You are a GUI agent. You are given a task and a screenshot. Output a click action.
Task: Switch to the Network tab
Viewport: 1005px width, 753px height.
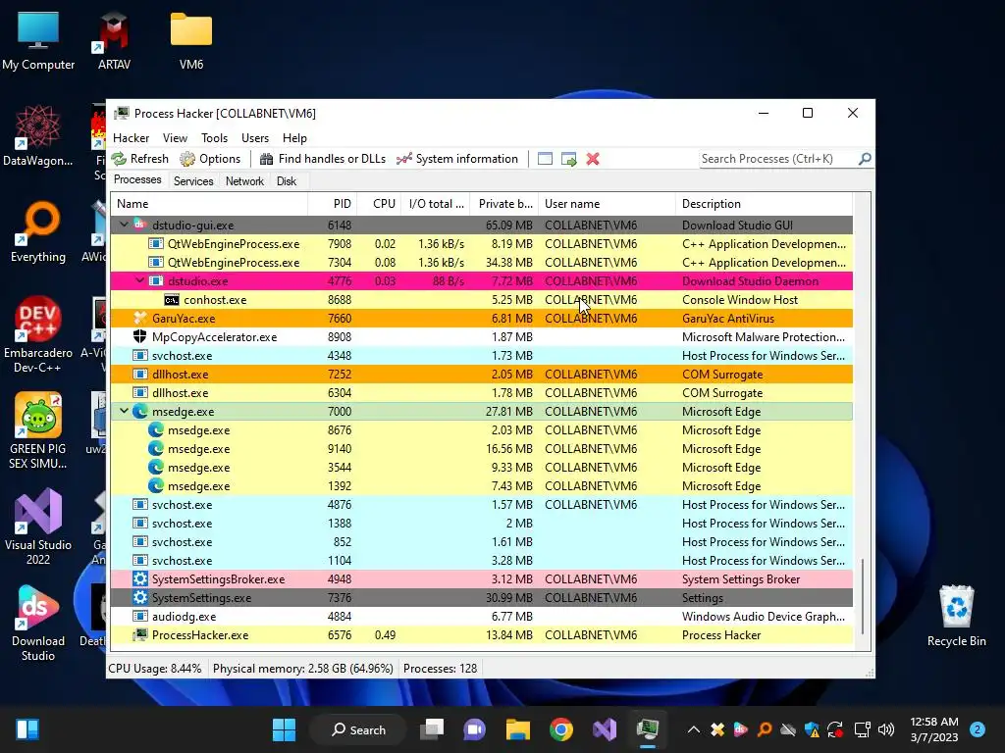click(x=244, y=181)
